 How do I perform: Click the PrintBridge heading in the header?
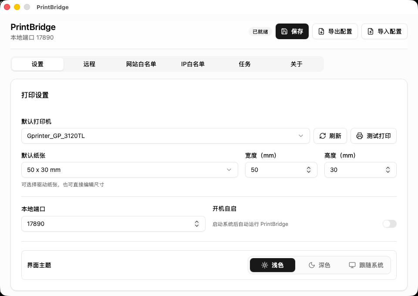click(33, 27)
